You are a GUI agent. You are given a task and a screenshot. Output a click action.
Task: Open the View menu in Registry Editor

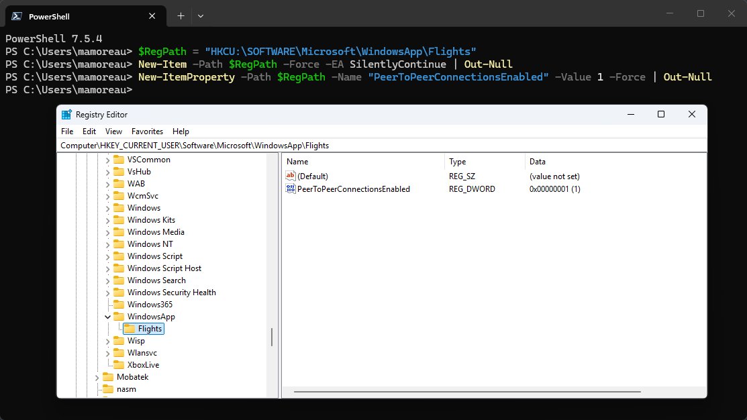tap(113, 132)
